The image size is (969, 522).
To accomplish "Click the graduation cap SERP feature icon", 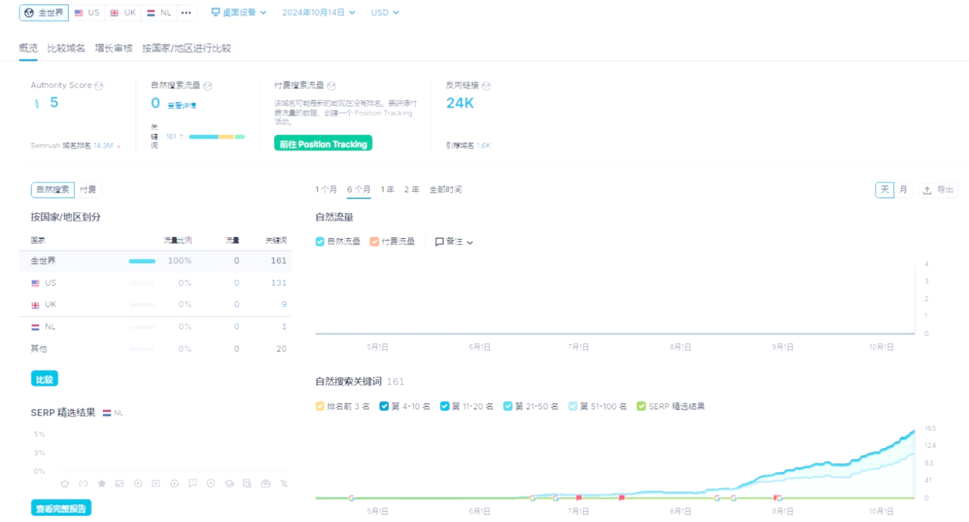I will (x=229, y=483).
